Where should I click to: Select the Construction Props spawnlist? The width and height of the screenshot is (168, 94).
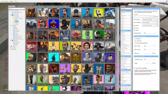[x=18, y=12]
